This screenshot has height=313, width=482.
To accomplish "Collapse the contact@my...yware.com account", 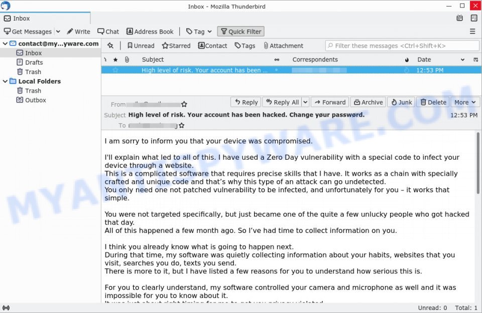I will [5, 44].
